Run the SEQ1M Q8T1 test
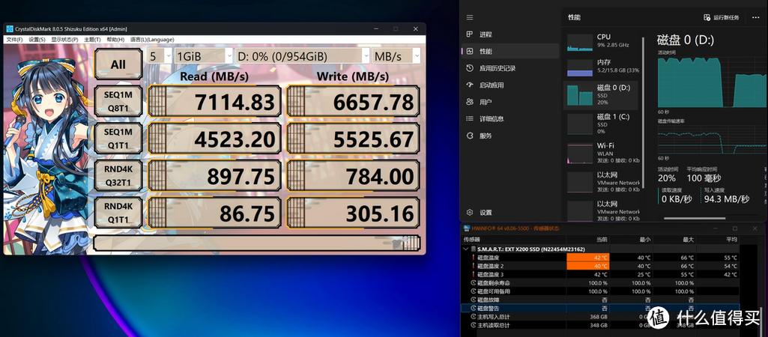This screenshot has width=768, height=337. pyautogui.click(x=118, y=101)
